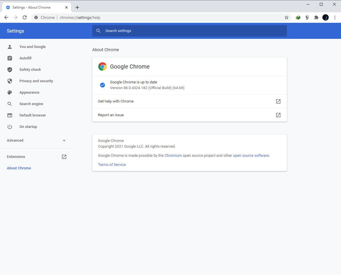Image resolution: width=341 pixels, height=275 pixels.
Task: Open Autofill settings
Action: click(25, 58)
